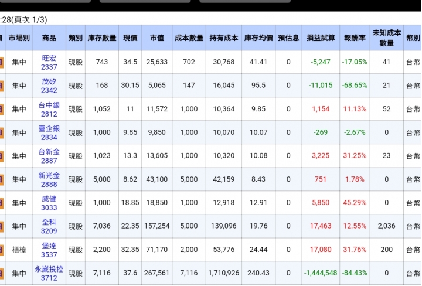The height and width of the screenshot is (286, 422).
Task: Select the 3,225 profit value for 台新金
Action: click(321, 156)
